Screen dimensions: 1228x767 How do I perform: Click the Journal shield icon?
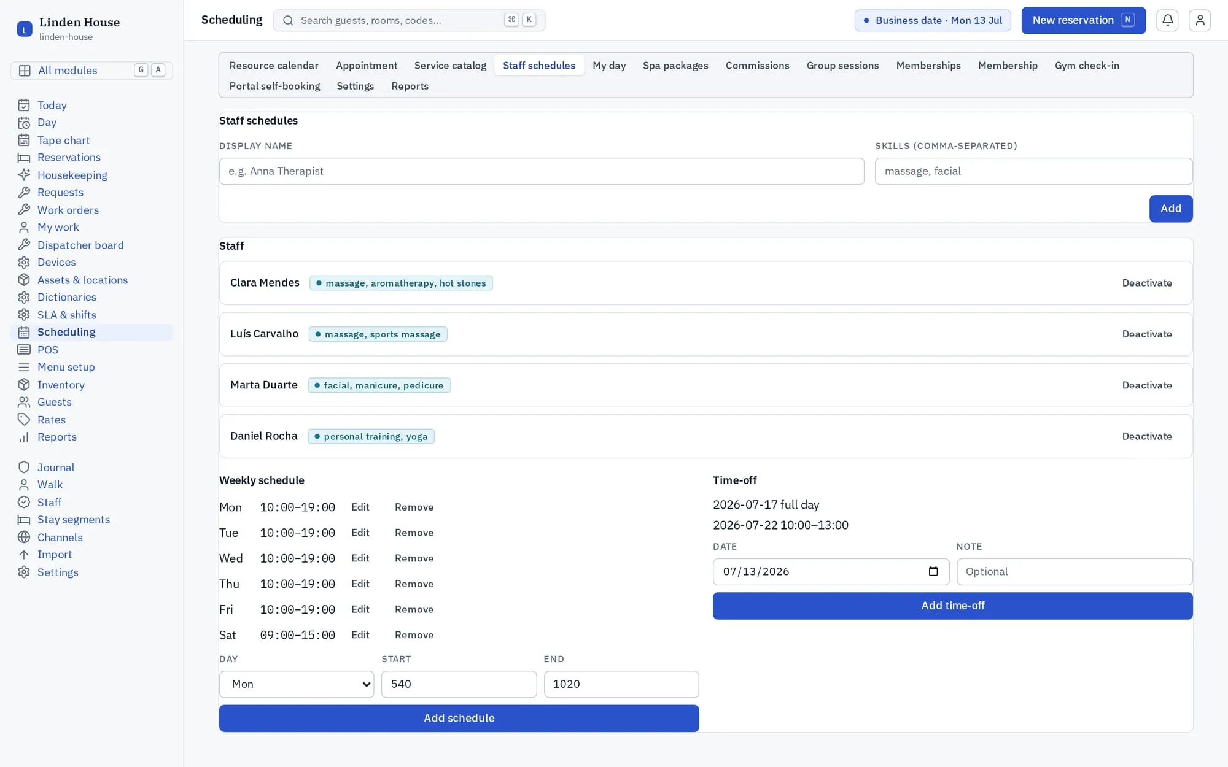pos(24,468)
